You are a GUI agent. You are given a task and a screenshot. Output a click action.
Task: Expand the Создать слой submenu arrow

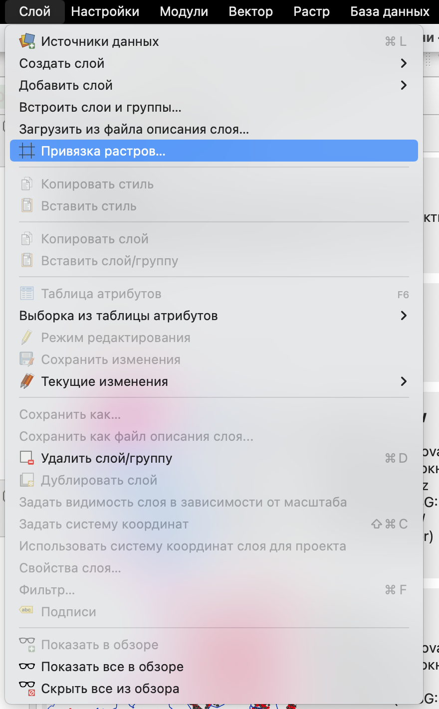point(404,63)
